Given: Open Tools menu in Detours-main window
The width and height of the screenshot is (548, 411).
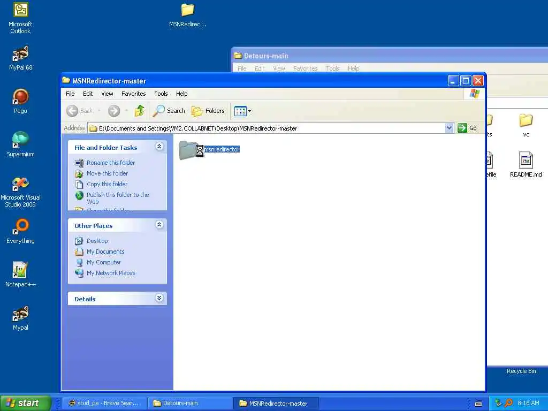Looking at the screenshot, I should (333, 68).
